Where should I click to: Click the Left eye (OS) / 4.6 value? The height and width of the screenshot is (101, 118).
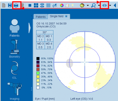tap(82, 99)
